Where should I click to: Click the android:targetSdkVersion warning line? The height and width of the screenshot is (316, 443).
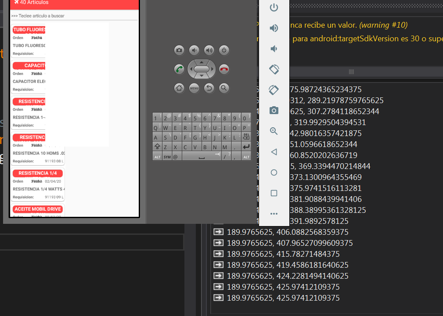[367, 39]
